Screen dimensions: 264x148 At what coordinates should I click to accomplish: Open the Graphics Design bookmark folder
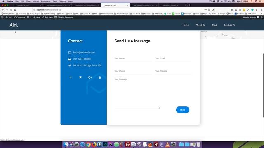coord(121,14)
